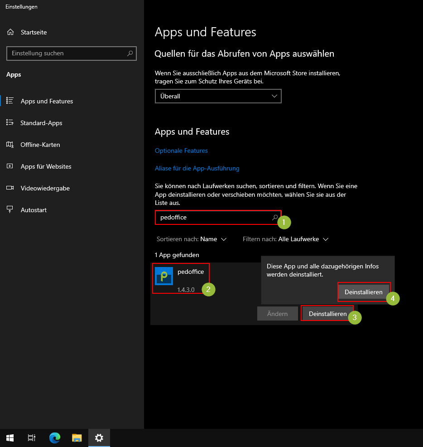Click magnifier icon in app search field
Screen dimensions: 423x447
[274, 218]
